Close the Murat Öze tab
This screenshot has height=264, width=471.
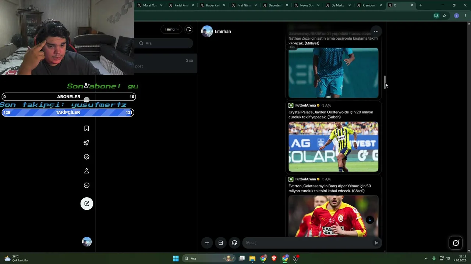pyautogui.click(x=161, y=5)
